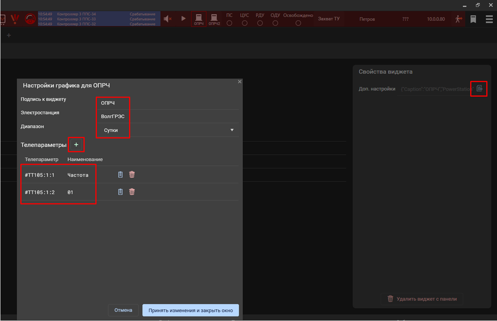Click clipboard icon in 01 row
Image resolution: width=497 pixels, height=321 pixels.
coord(121,192)
